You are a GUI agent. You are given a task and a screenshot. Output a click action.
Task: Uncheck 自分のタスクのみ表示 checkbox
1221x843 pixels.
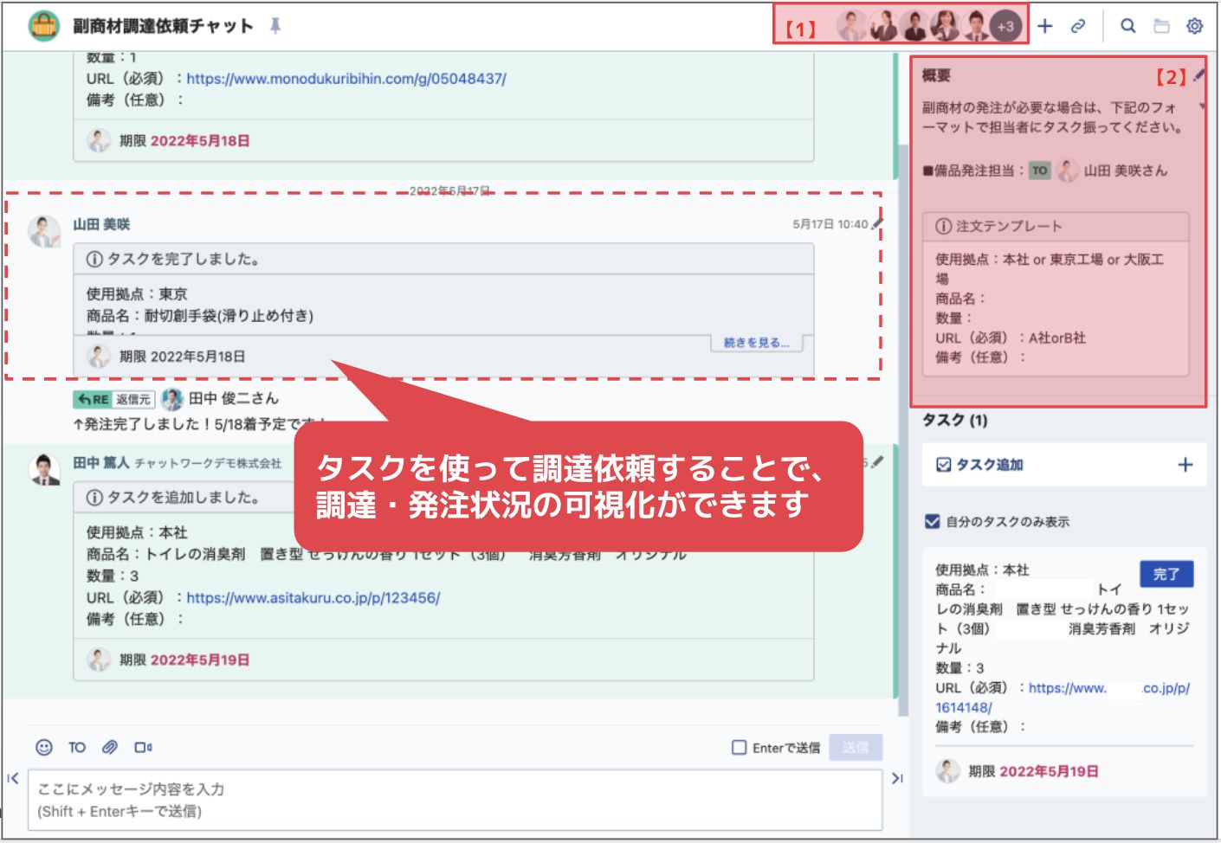tap(932, 521)
